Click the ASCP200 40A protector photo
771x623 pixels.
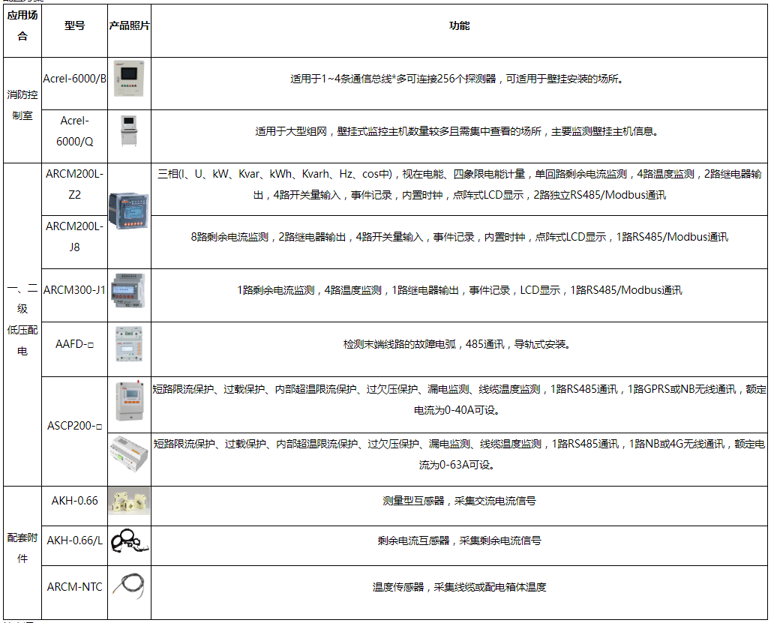[x=130, y=401]
